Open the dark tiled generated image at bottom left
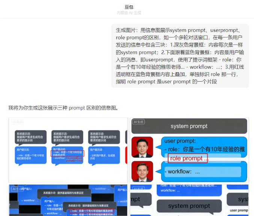The image size is (254, 216). [68, 200]
